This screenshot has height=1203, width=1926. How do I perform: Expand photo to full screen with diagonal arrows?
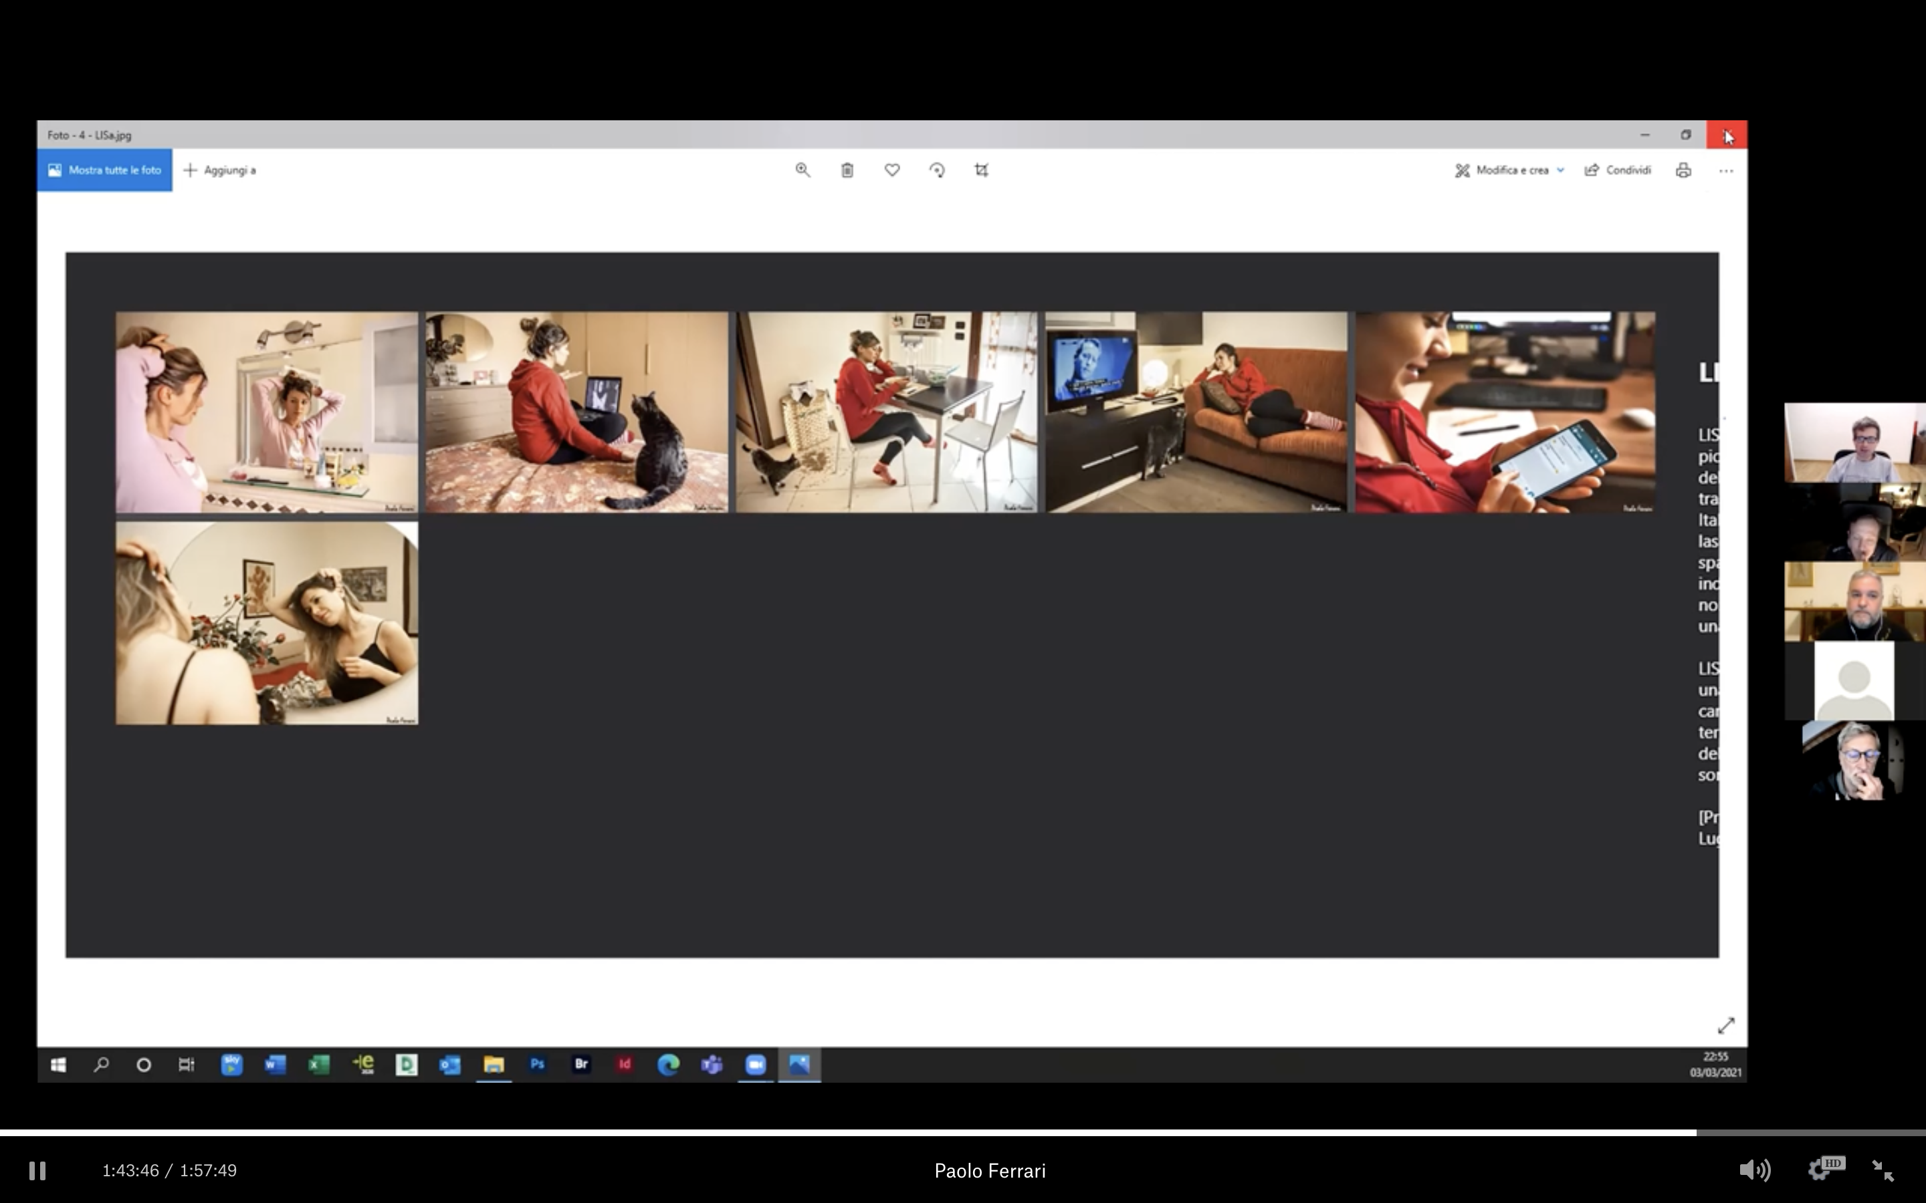(x=1725, y=1026)
